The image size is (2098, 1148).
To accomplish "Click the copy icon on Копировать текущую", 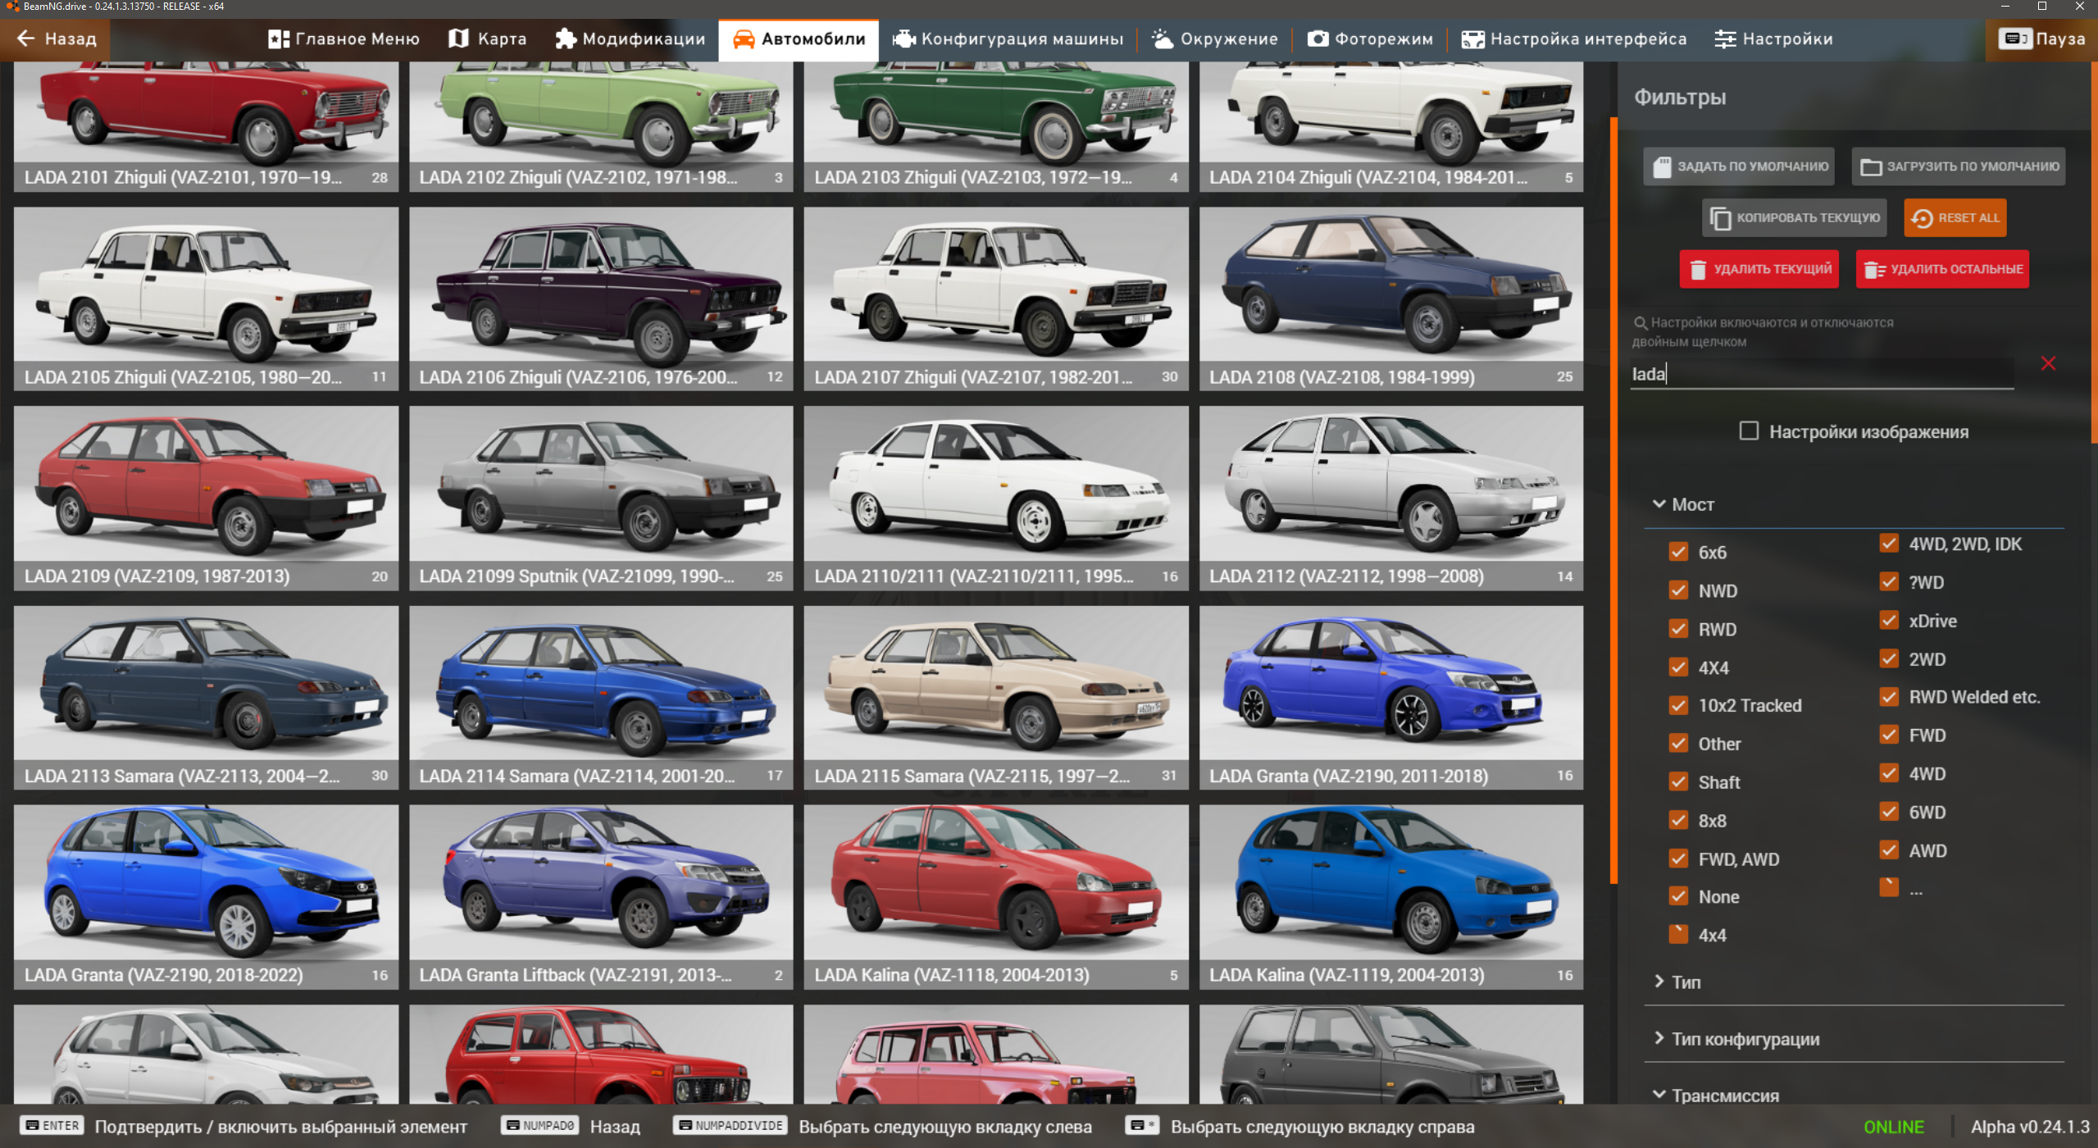I will tap(1720, 218).
